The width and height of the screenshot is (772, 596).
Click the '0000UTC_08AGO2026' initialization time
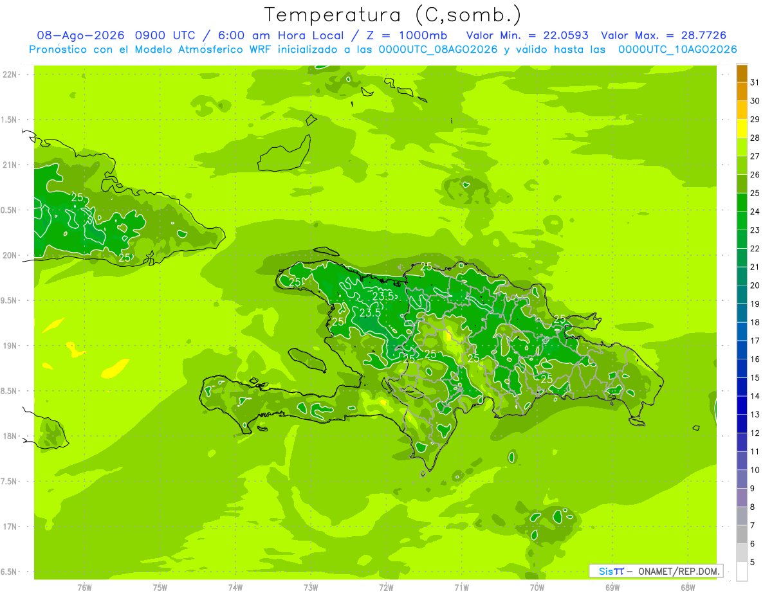[439, 50]
